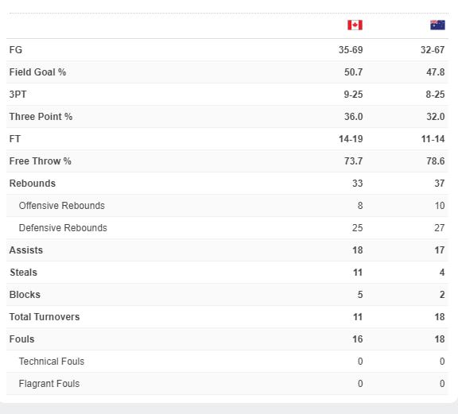Click the Blocks row label
458x414 pixels.
(25, 295)
